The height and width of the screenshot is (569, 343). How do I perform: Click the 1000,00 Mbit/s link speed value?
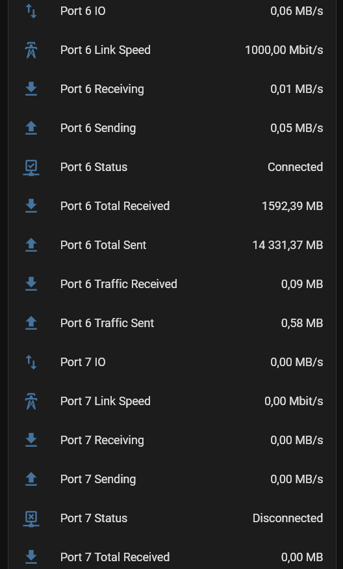pyautogui.click(x=284, y=50)
